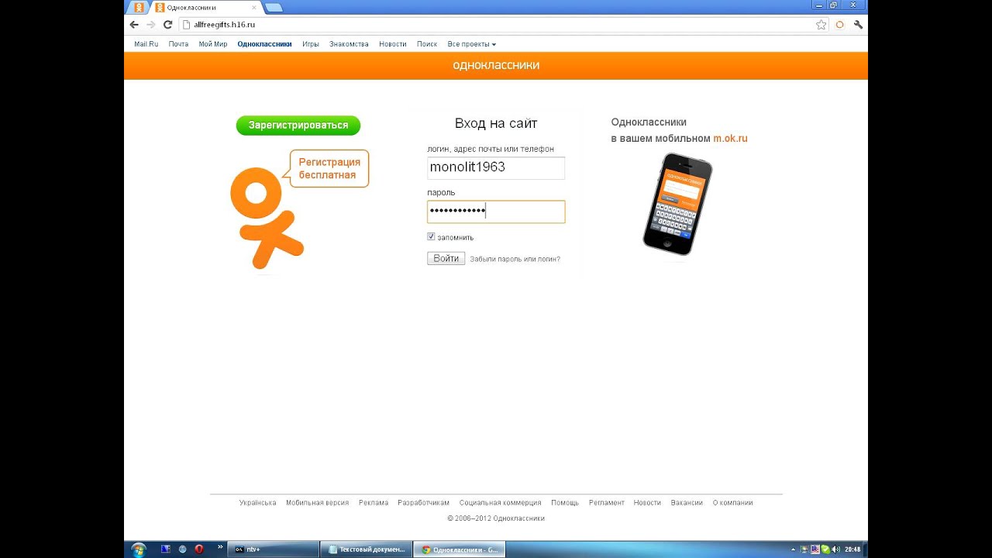Expand quick launch overflow chevron
Image resolution: width=992 pixels, height=558 pixels.
220,547
